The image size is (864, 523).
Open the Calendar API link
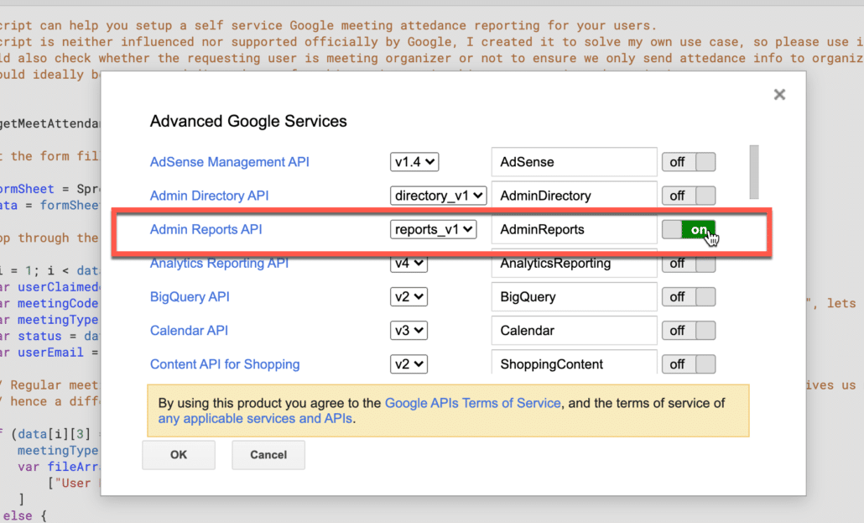coord(189,331)
